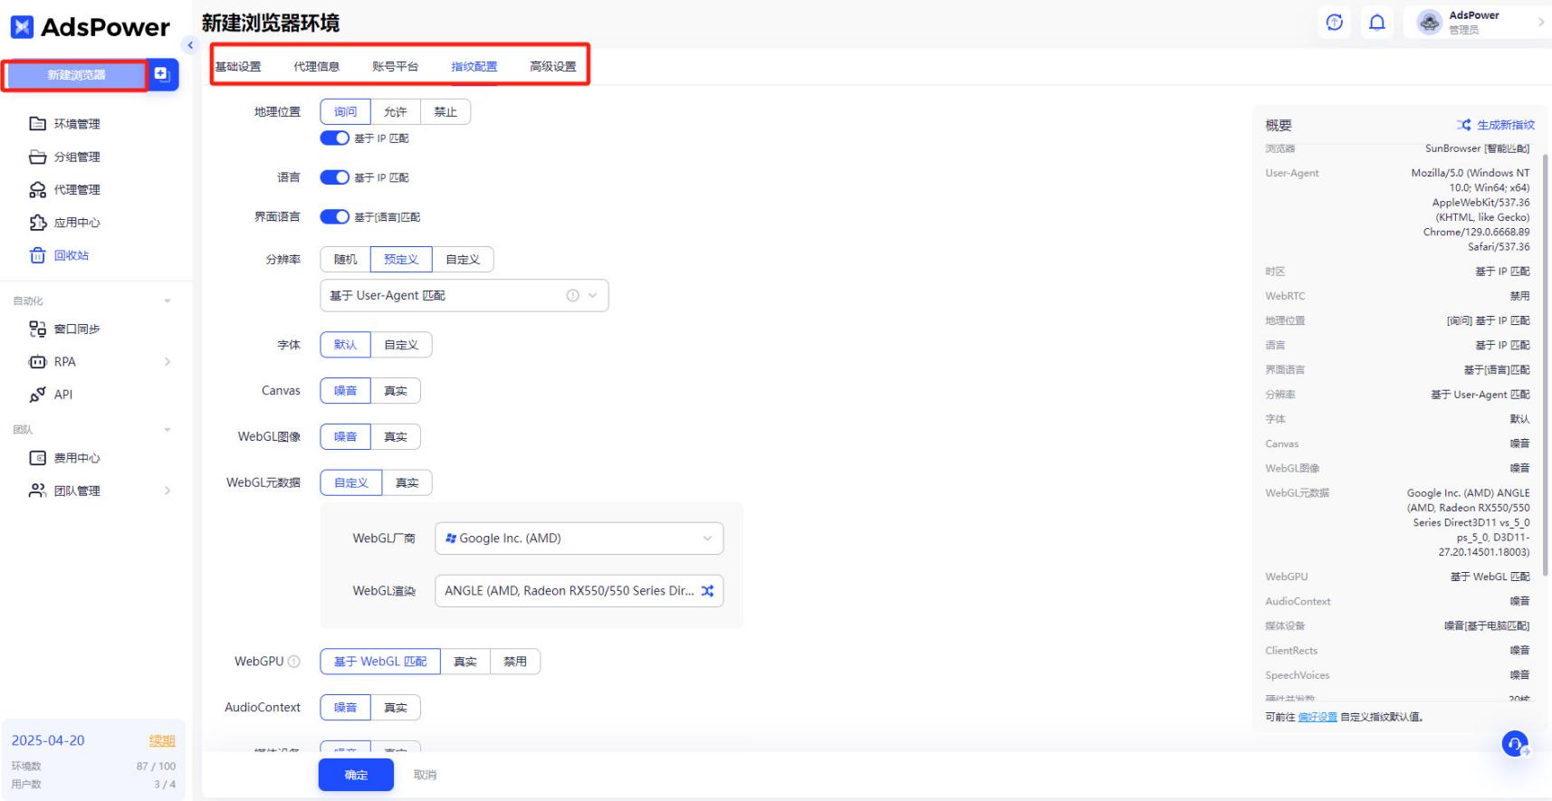
Task: Collapse the 自动化 sidebar section
Action: click(168, 301)
